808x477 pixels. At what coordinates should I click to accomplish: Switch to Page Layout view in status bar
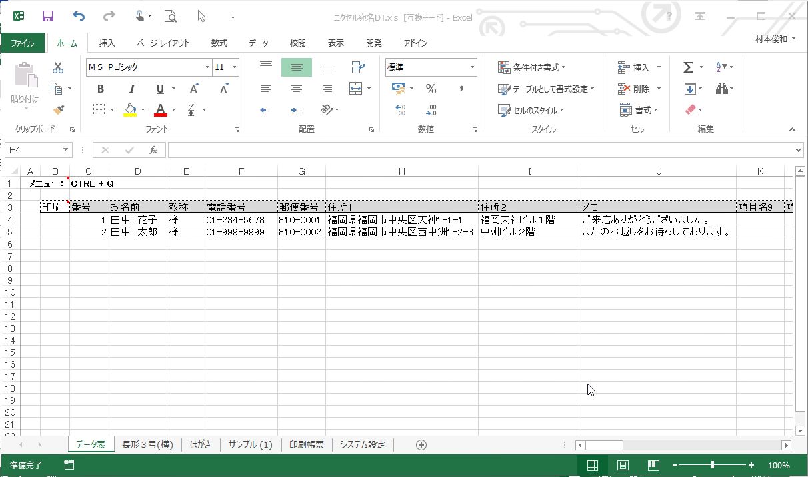623,465
